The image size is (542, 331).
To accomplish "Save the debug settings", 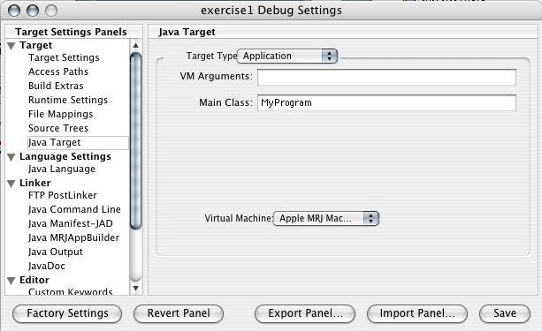I will pos(505,313).
